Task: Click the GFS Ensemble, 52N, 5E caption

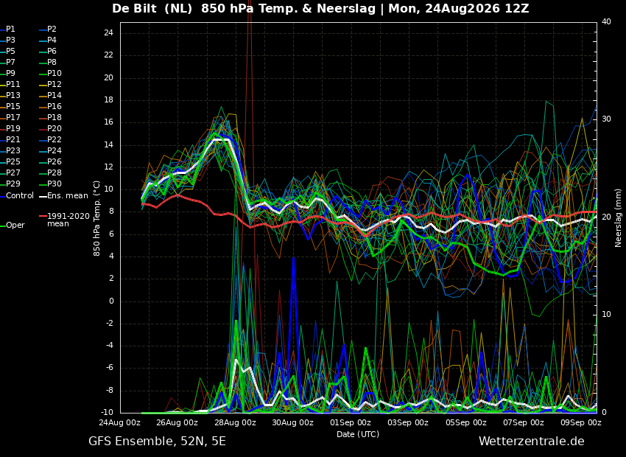Action: point(157,442)
